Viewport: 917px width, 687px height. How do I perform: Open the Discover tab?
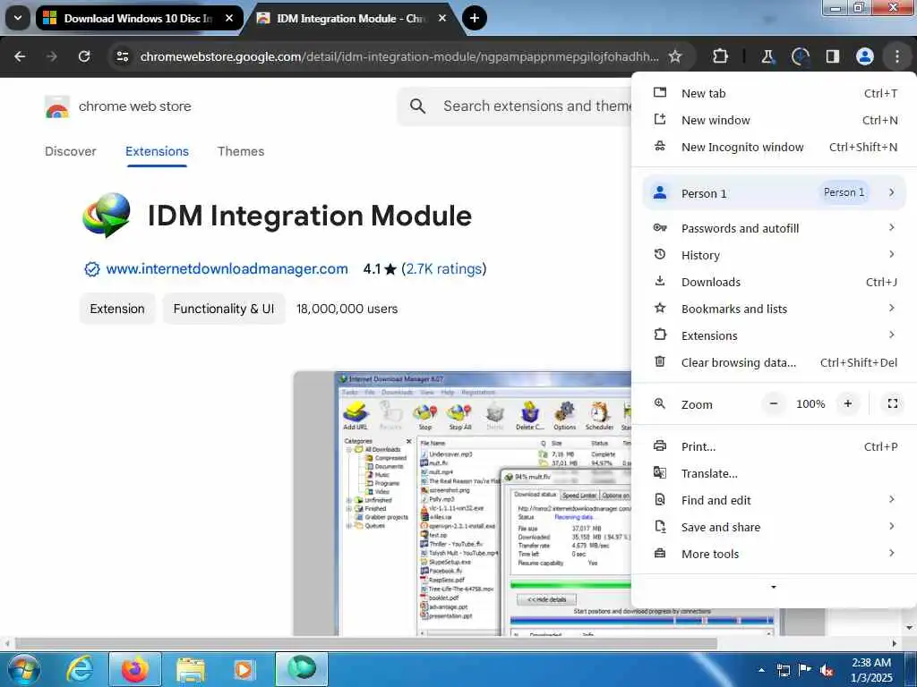tap(70, 151)
